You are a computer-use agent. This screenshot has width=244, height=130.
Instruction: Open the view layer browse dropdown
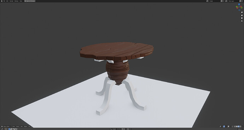pos(226,1)
